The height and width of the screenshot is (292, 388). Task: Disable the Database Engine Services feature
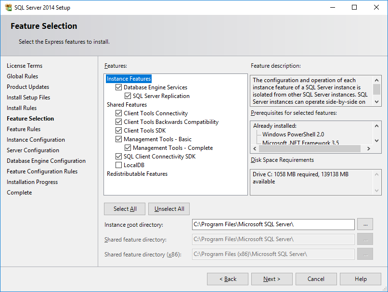pyautogui.click(x=118, y=87)
